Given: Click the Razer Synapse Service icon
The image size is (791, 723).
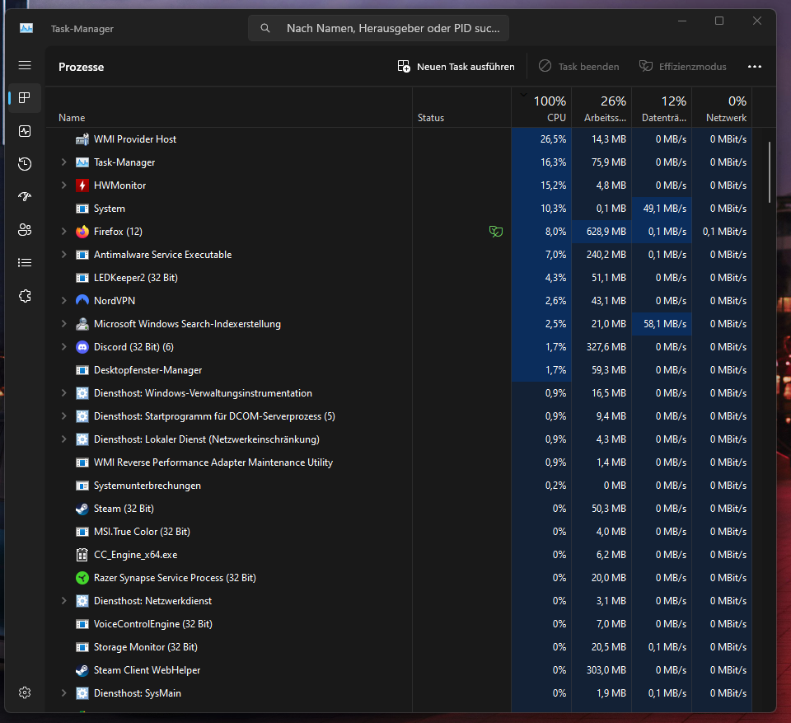Looking at the screenshot, I should (82, 578).
